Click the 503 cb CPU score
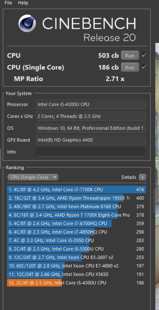 108,56
